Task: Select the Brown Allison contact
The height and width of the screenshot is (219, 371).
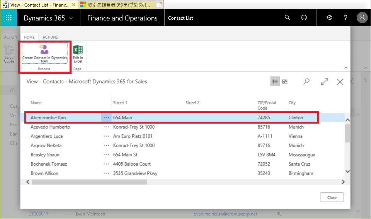Action: [x=44, y=173]
